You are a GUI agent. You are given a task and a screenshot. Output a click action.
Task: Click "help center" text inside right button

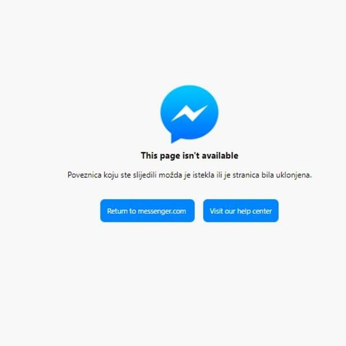255,211
